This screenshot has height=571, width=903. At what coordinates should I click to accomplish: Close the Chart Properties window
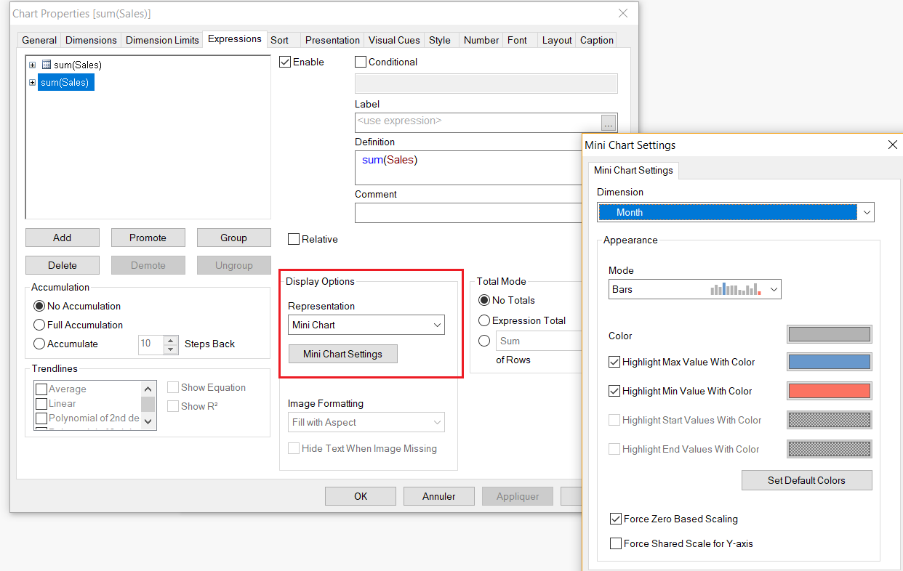622,13
